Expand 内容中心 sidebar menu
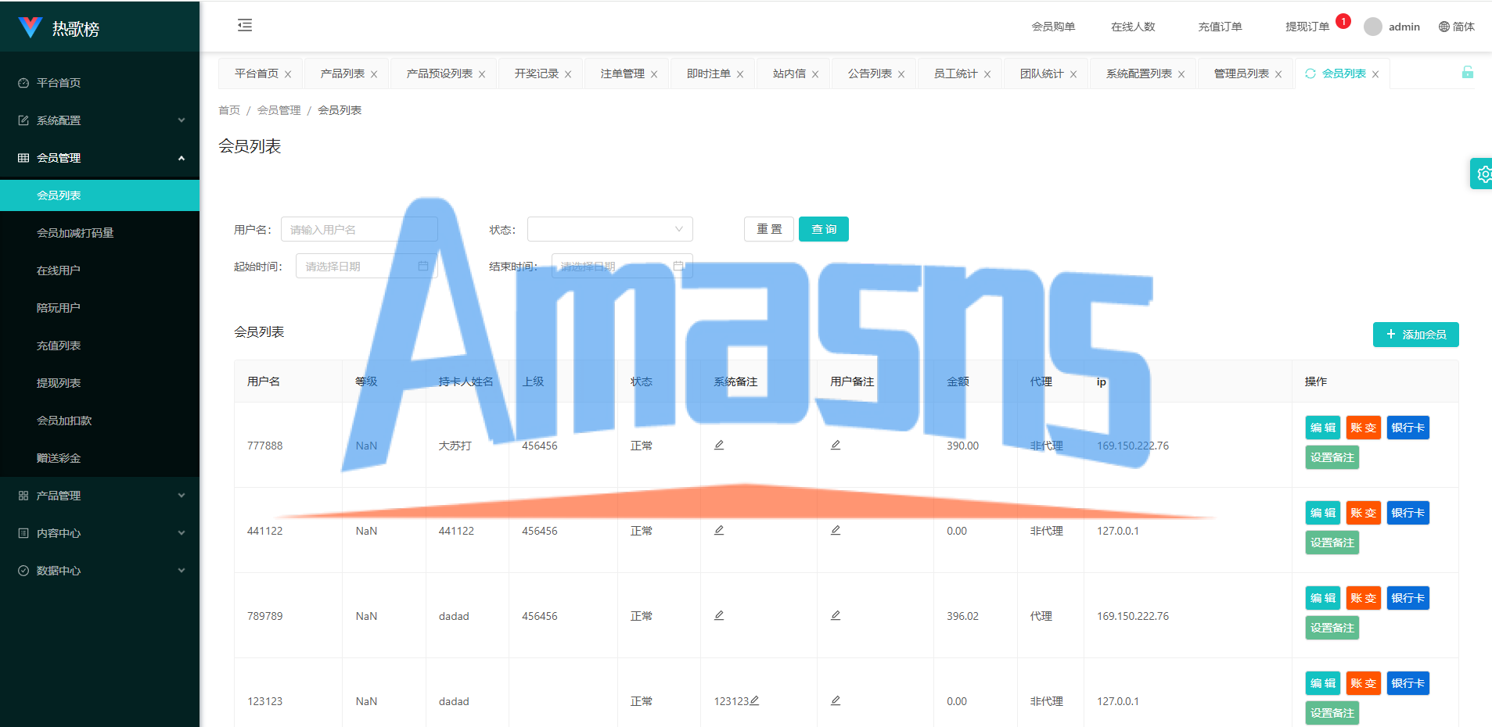Image resolution: width=1492 pixels, height=727 pixels. pyautogui.click(x=99, y=533)
